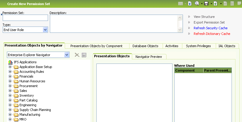This screenshot has height=122, width=242.
Task: Click the IFS Applications root node icon
Action: (x=10, y=62)
